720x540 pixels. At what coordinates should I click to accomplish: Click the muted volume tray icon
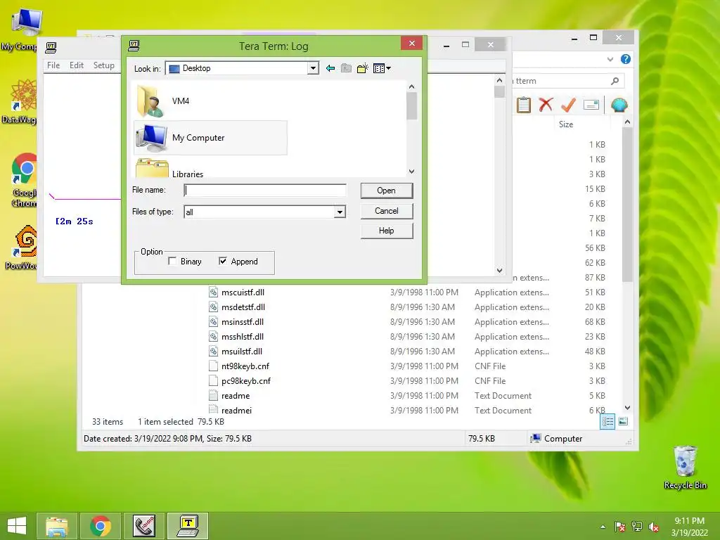(x=654, y=527)
